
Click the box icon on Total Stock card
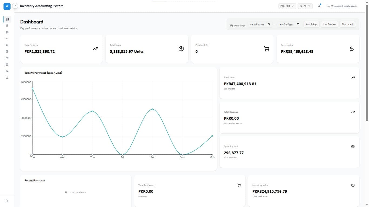181,49
